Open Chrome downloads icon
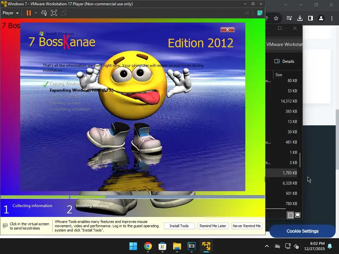Image resolution: width=339 pixels, height=254 pixels. 300,19
